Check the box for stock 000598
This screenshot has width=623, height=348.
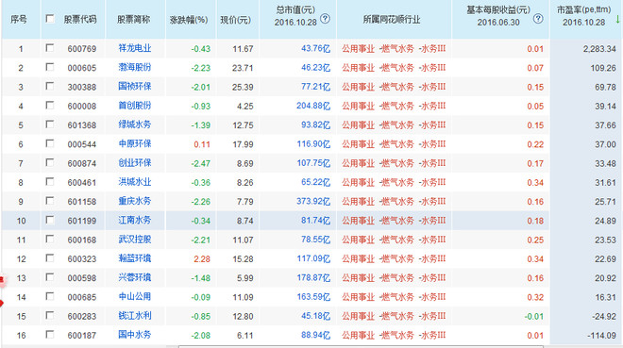click(50, 277)
